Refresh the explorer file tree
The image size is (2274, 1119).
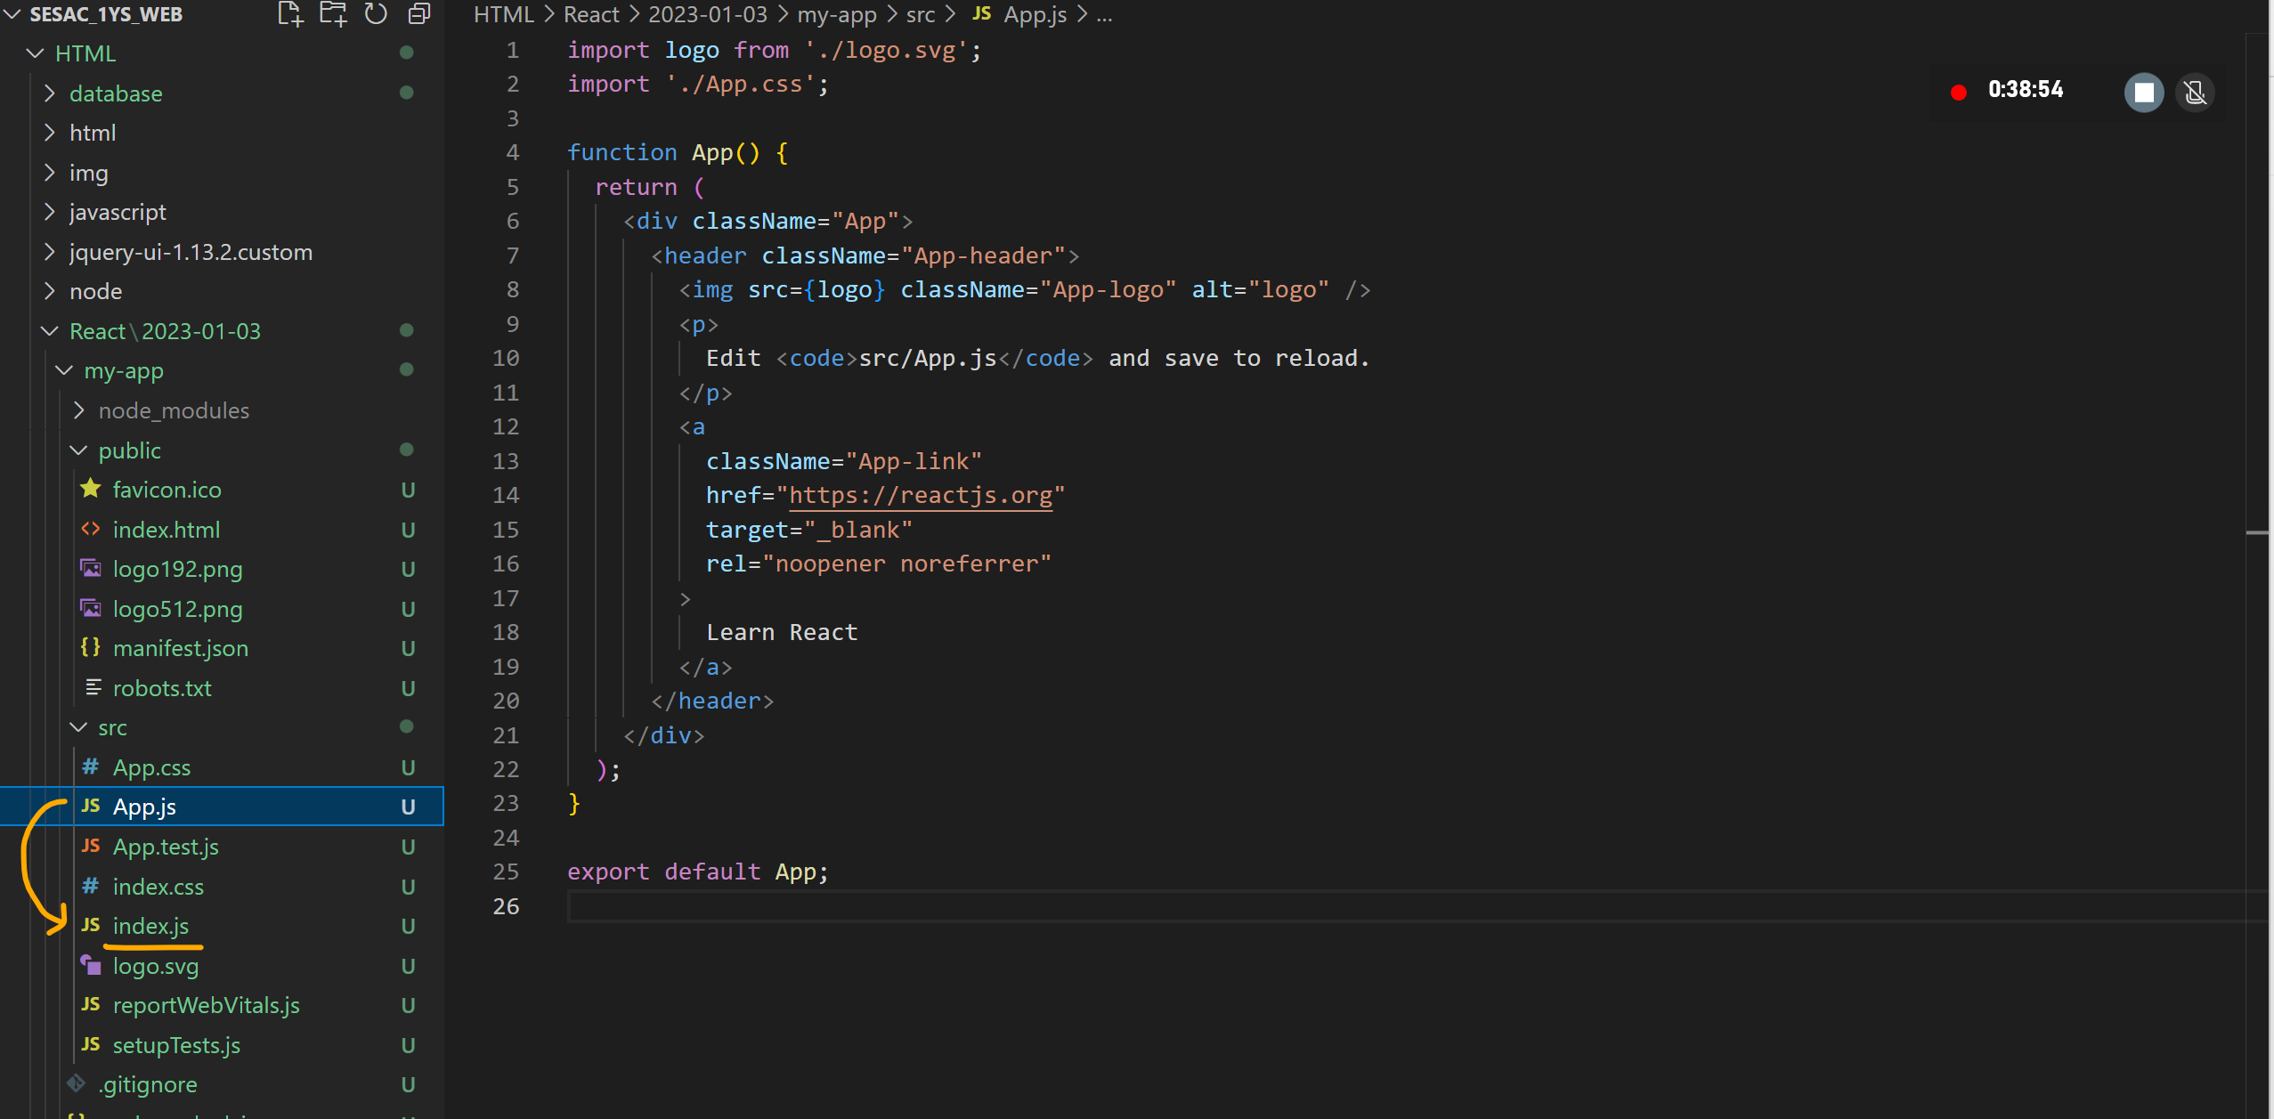(x=376, y=14)
